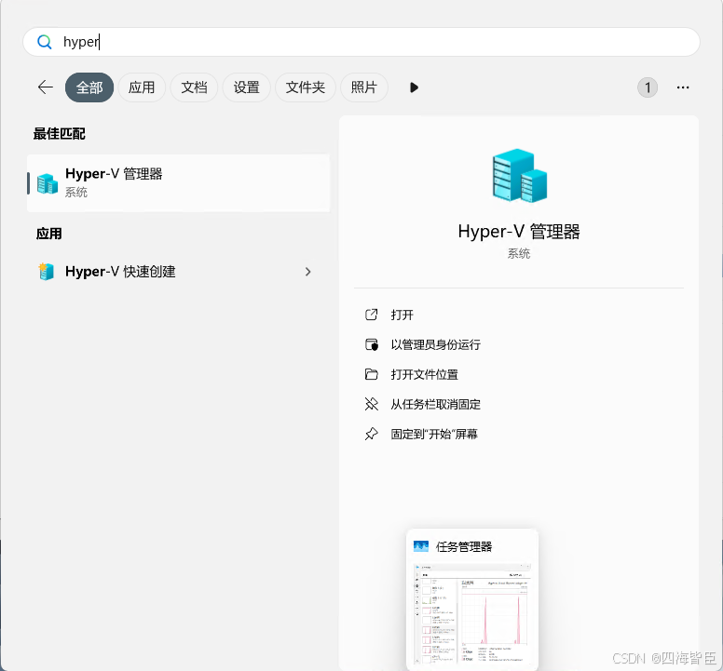Click Hyper-V Manager icon in best match
Viewport: 723px width, 671px height.
coord(47,182)
